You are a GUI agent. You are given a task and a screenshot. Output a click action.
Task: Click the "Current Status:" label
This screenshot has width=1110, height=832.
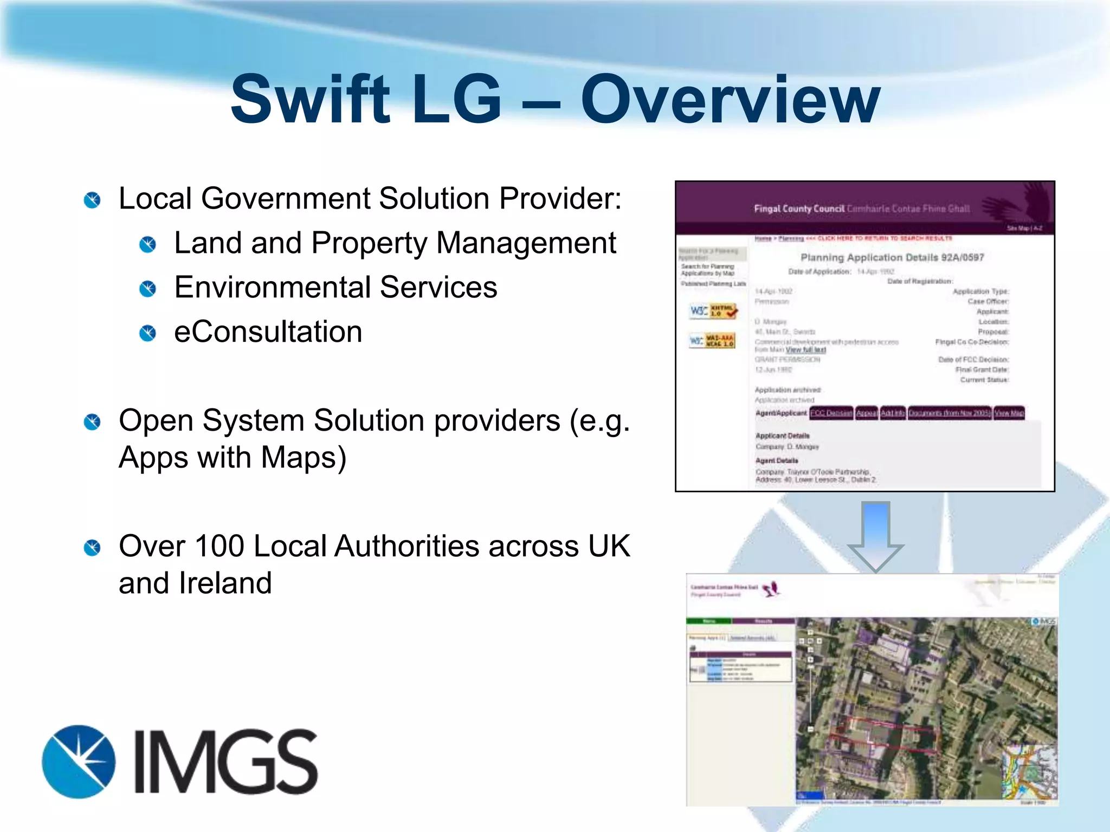[984, 380]
